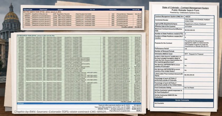The width and height of the screenshot is (222, 116).
Task: Click 'RFP - Request for Proposal' value
Action: tap(194, 54)
